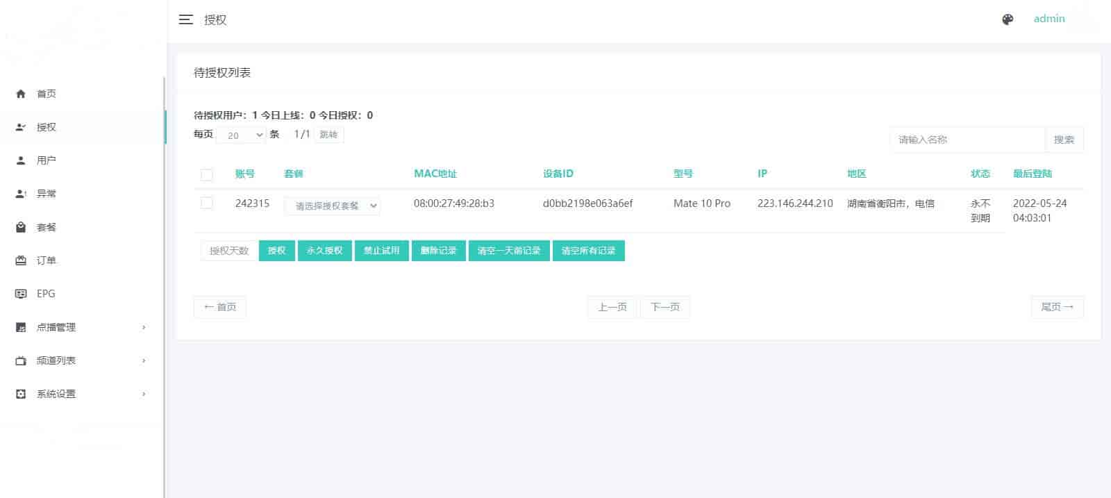
Task: Expand the 系统设置 chevron
Action: 144,394
